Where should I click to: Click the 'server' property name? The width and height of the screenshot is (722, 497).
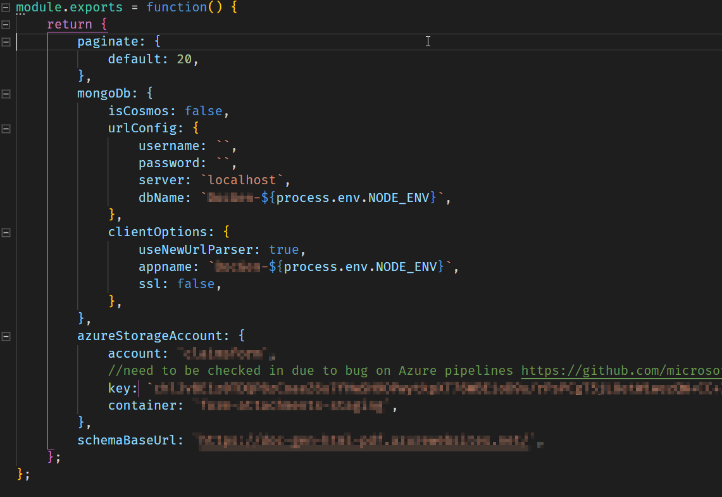[161, 180]
